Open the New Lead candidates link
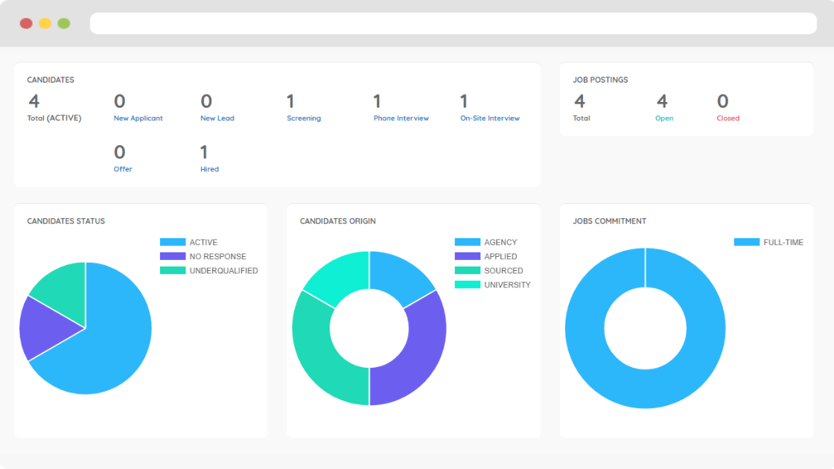This screenshot has height=469, width=834. (x=217, y=118)
